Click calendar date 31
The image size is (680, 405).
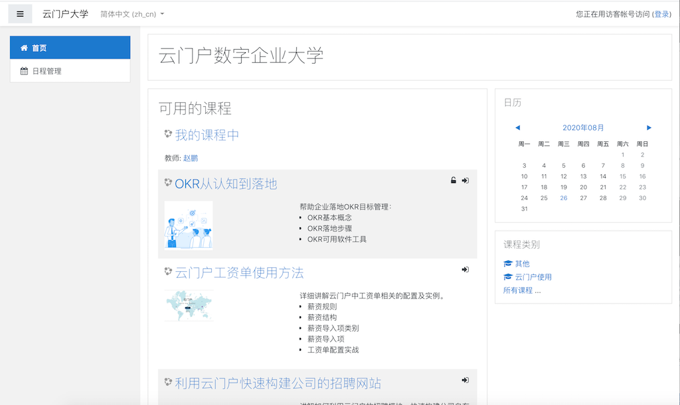pos(525,209)
